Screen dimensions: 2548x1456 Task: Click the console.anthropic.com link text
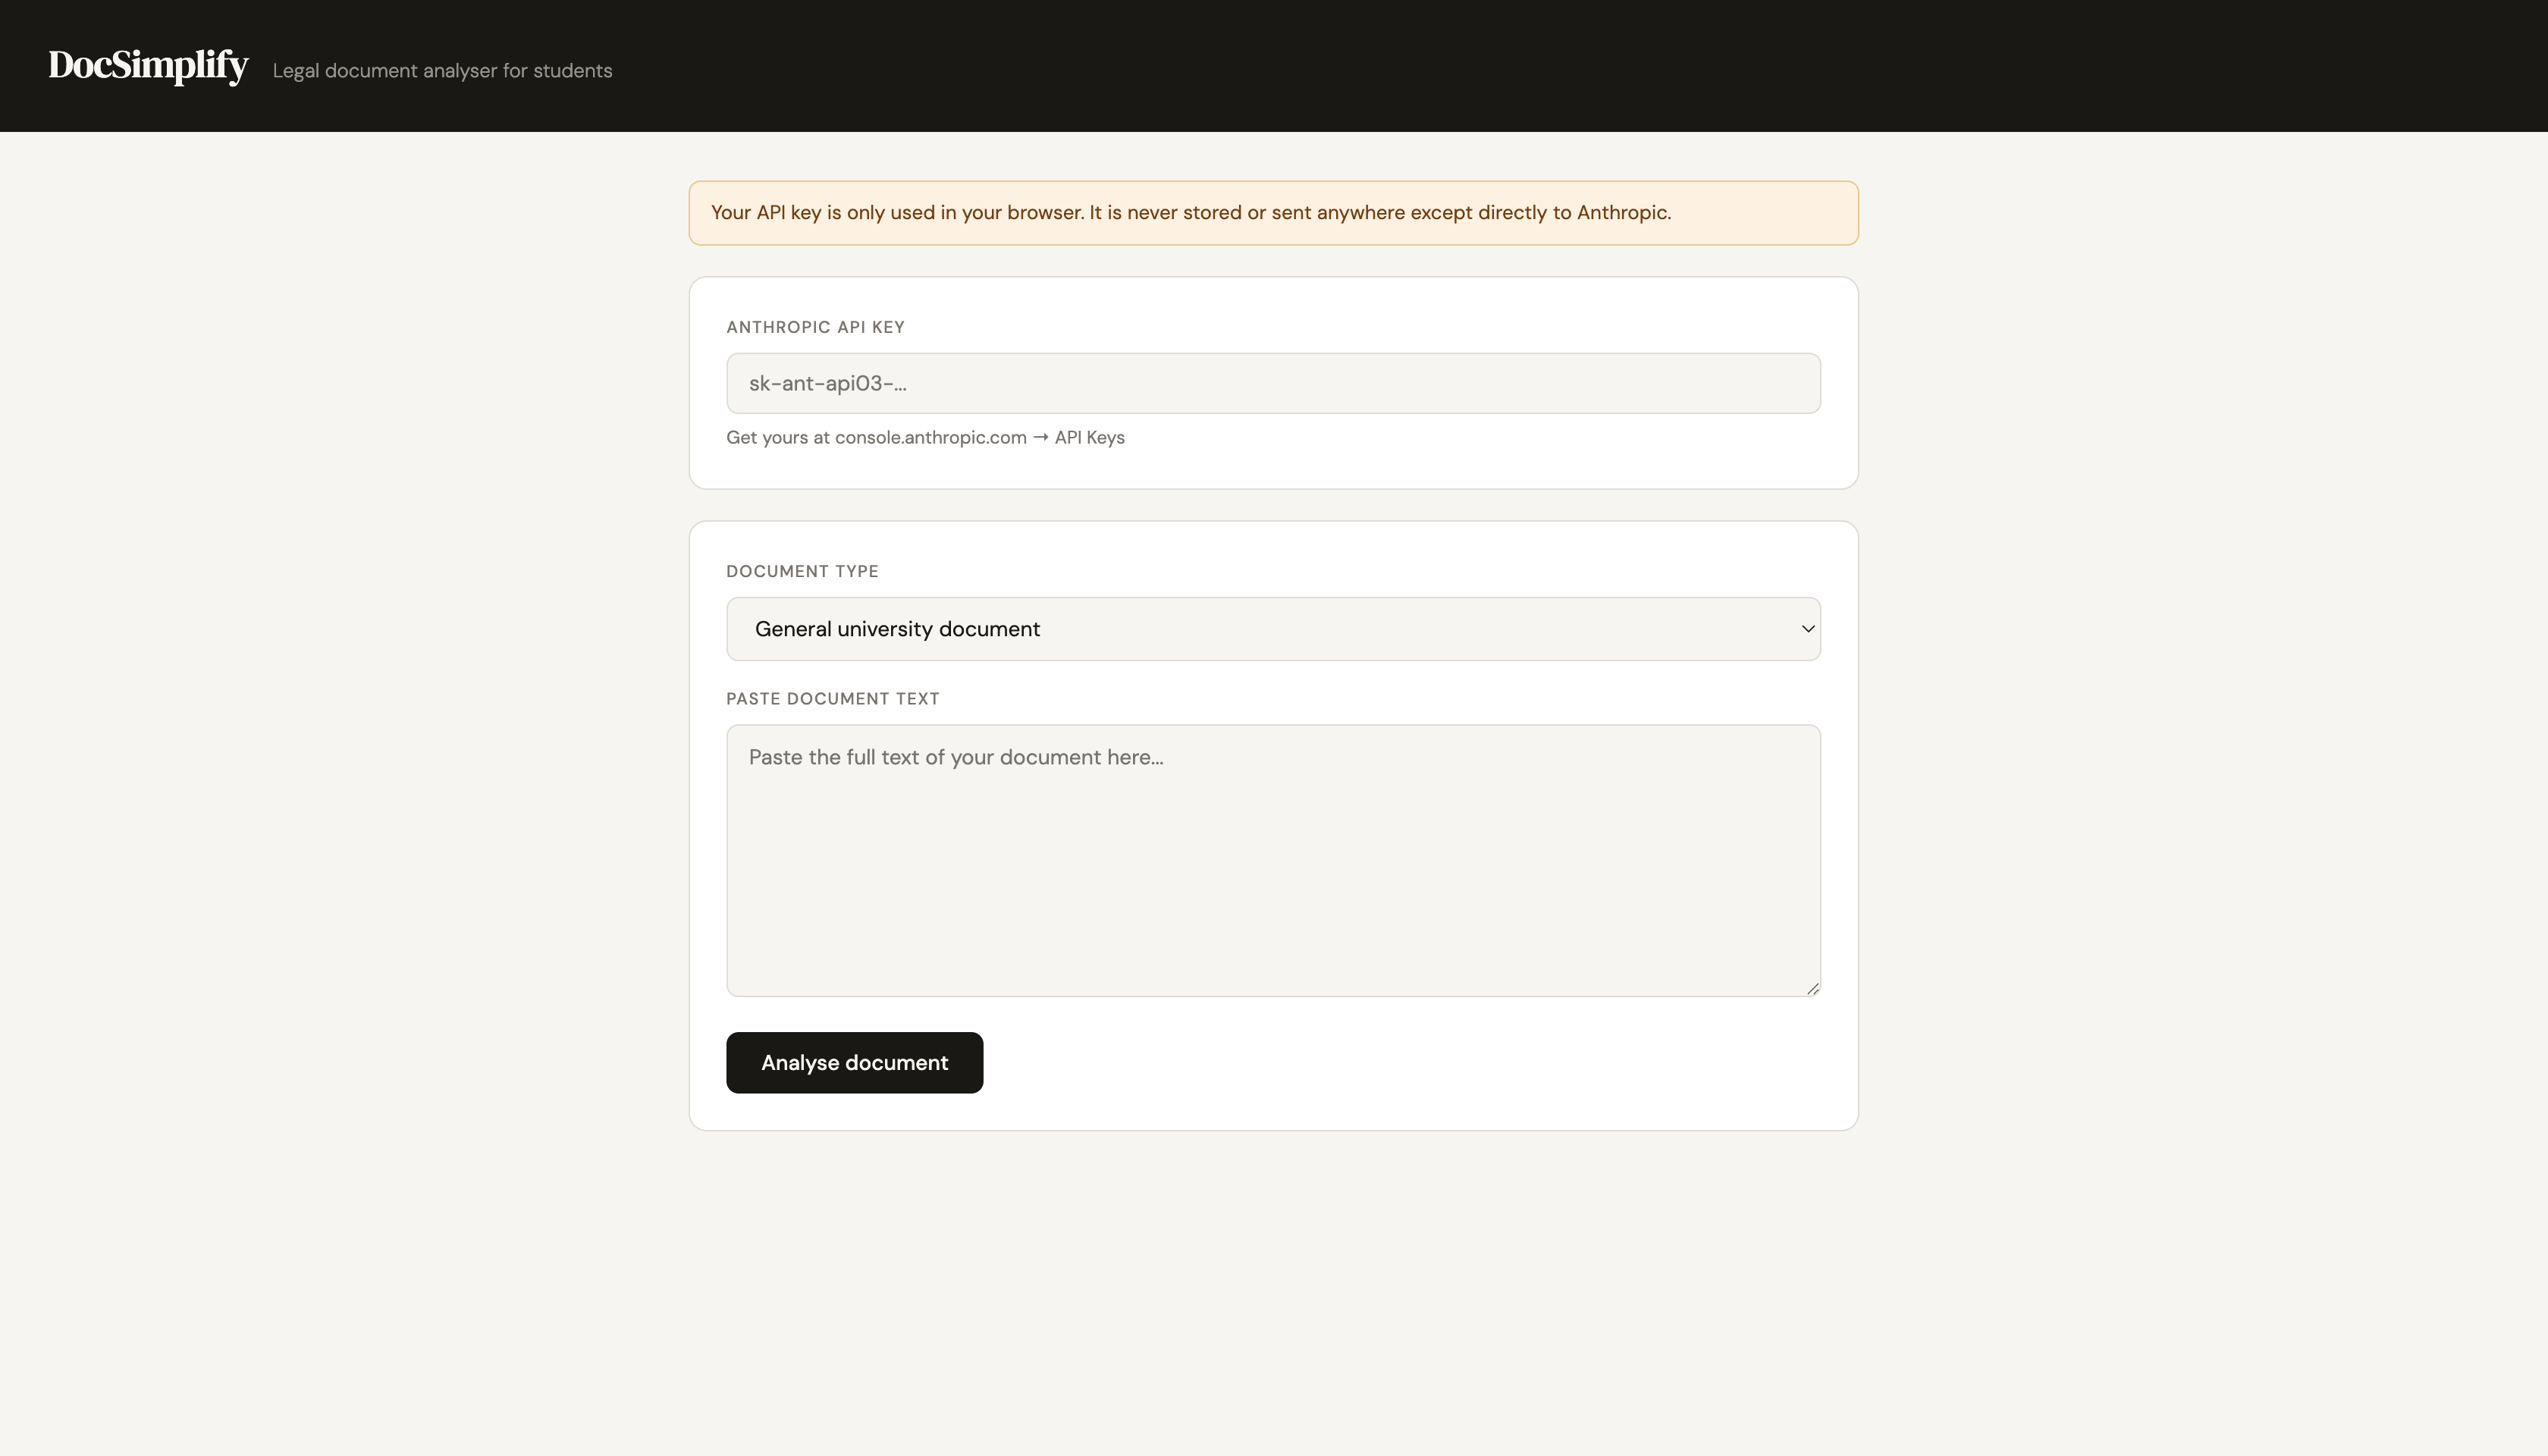coord(929,437)
